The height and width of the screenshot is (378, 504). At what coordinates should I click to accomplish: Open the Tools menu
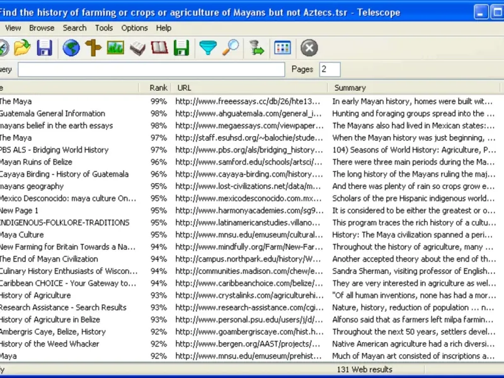pyautogui.click(x=104, y=28)
